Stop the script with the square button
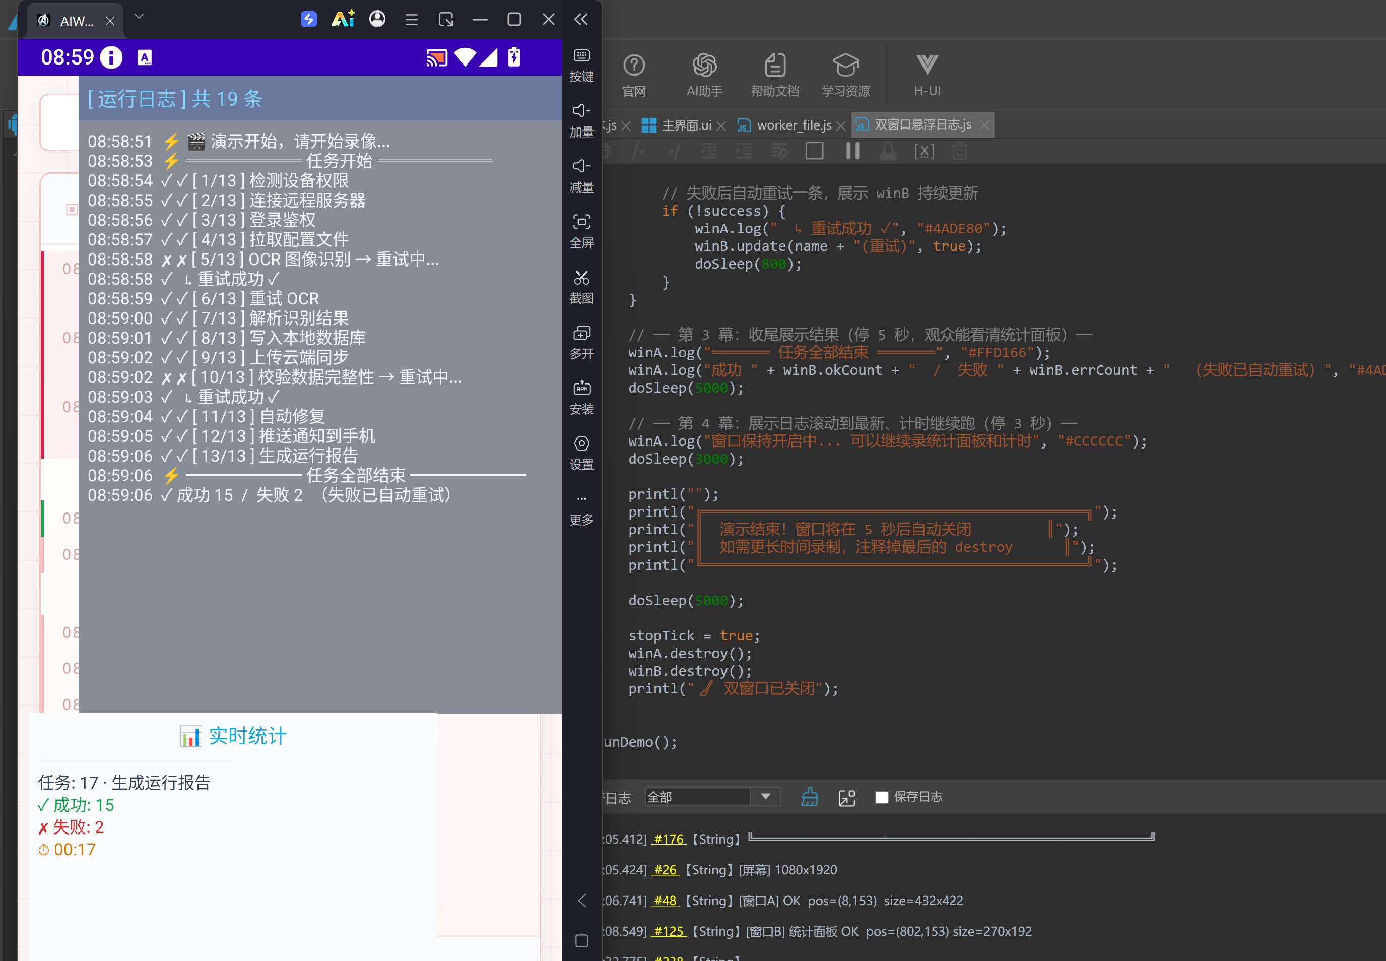The image size is (1386, 961). click(x=814, y=151)
